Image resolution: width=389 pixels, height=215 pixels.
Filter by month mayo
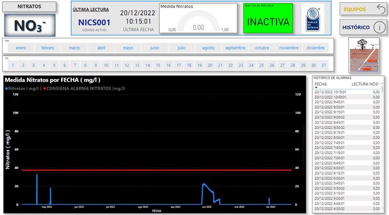click(128, 48)
